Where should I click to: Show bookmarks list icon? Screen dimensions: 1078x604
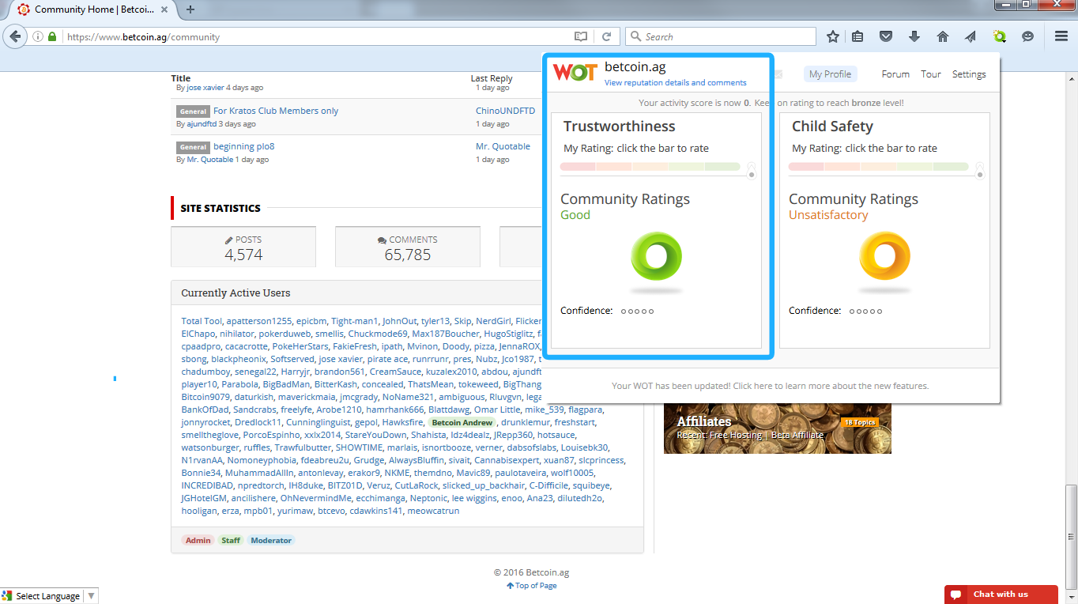pos(858,36)
